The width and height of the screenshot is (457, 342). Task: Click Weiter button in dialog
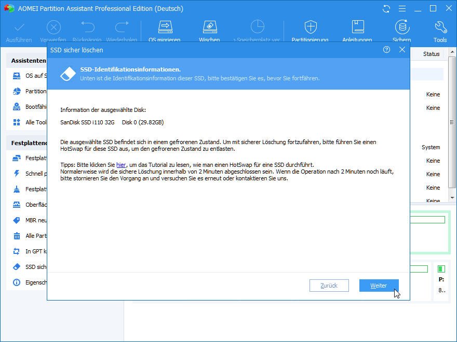pyautogui.click(x=379, y=286)
